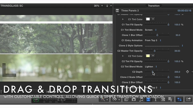Change C1 Tint Blend Mode from Screen

[151, 30]
